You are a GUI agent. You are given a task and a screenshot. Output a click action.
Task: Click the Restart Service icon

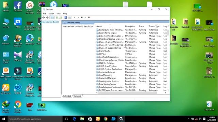[x=89, y=18]
